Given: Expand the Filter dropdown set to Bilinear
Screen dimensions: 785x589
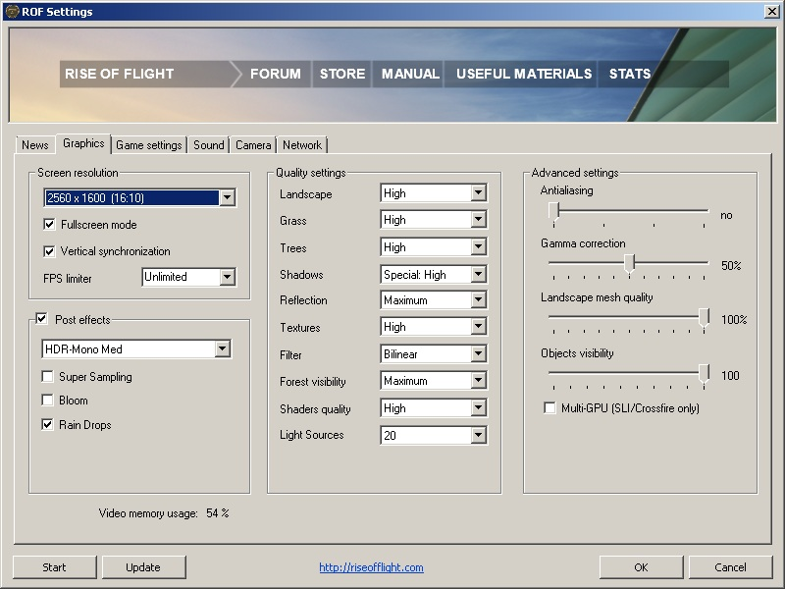Looking at the screenshot, I should pos(434,354).
